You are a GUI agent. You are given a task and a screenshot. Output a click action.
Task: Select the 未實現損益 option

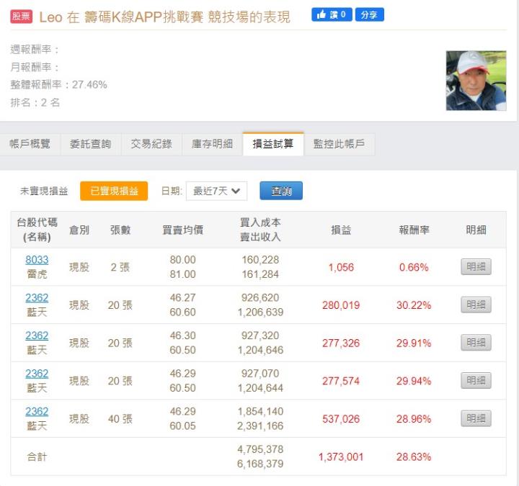click(x=44, y=191)
